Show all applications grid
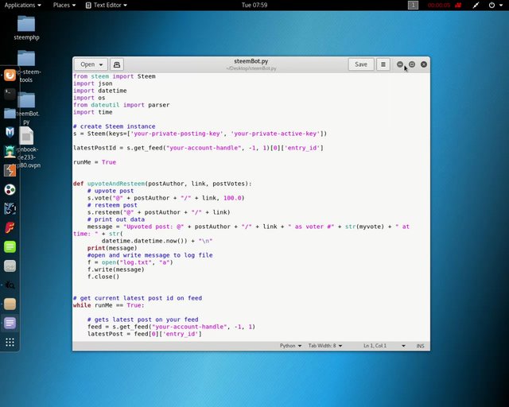The height and width of the screenshot is (407, 509). pyautogui.click(x=10, y=342)
